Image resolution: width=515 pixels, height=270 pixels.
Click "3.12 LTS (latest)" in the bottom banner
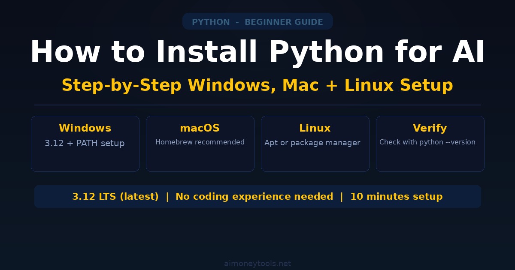click(x=115, y=197)
